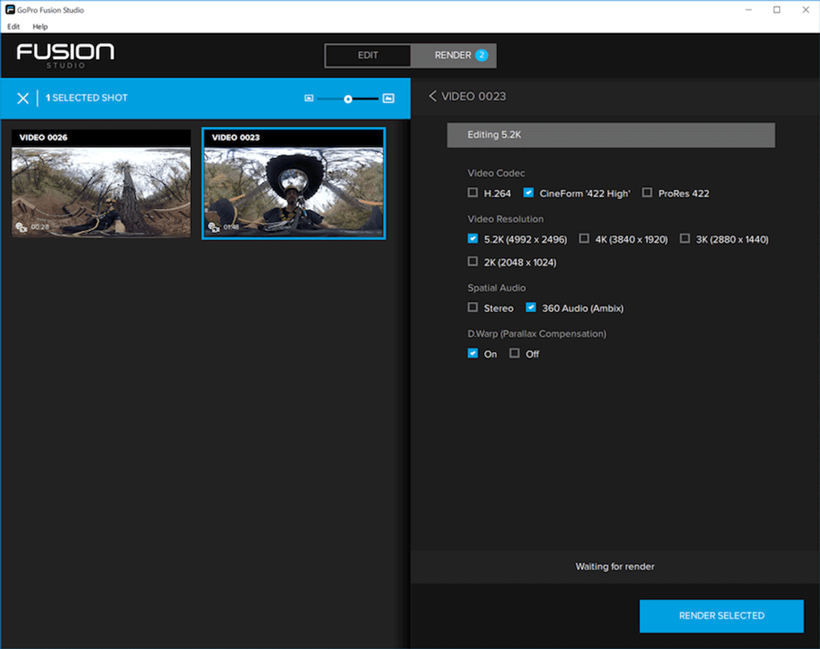Click the GoPro Fusion Studio app icon
The height and width of the screenshot is (649, 820).
click(10, 10)
